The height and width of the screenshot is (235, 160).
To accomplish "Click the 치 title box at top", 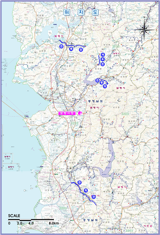I will click(x=81, y=12).
